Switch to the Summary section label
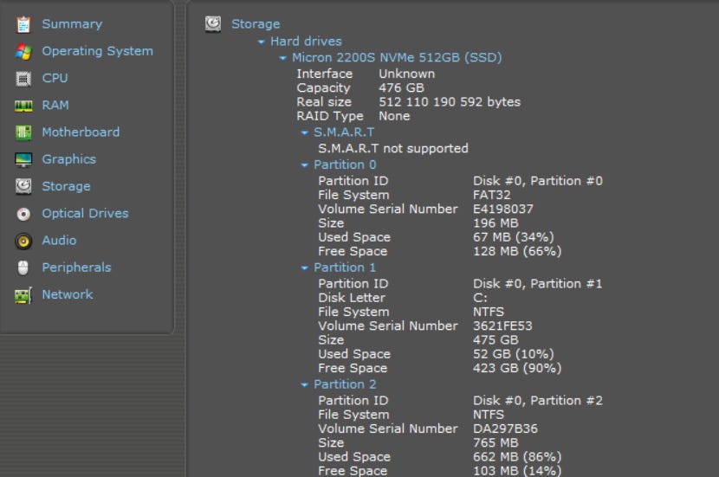 tap(72, 24)
